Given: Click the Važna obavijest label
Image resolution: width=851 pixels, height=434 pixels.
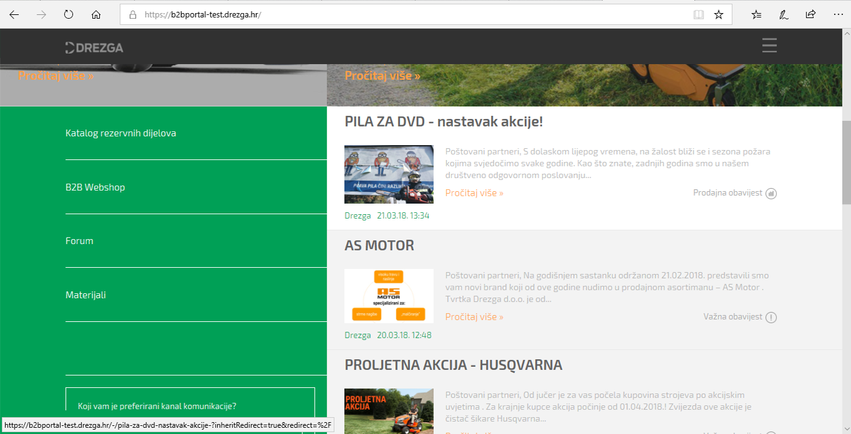Looking at the screenshot, I should click(x=733, y=317).
